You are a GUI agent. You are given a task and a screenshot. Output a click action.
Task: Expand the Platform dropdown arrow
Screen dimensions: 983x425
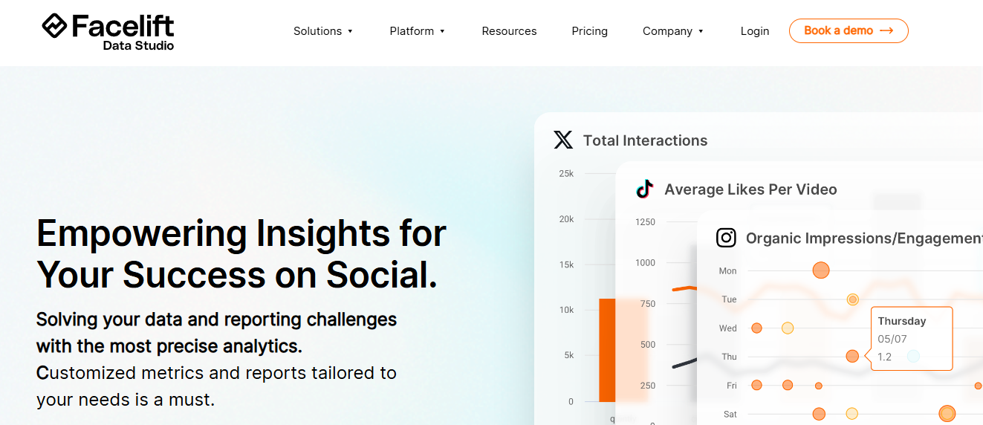pyautogui.click(x=442, y=31)
